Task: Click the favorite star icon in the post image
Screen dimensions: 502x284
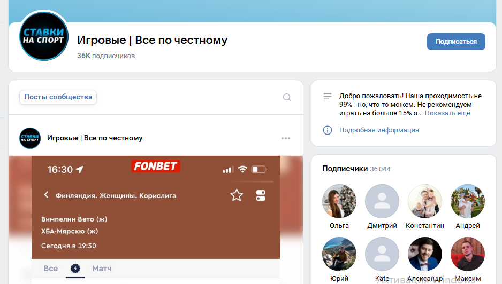Action: coord(237,195)
